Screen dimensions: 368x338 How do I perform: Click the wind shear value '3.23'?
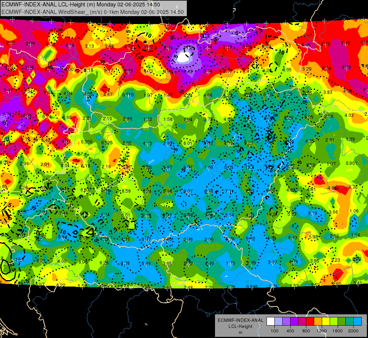click(336, 260)
